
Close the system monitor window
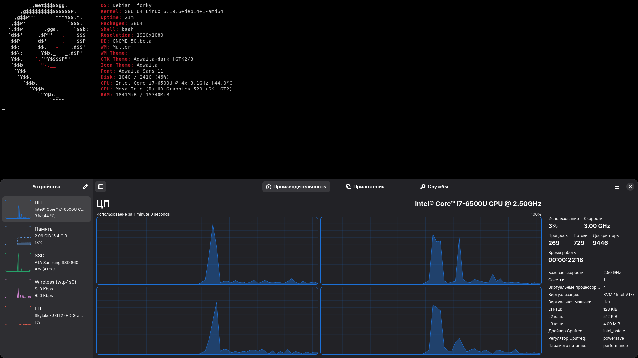click(630, 187)
